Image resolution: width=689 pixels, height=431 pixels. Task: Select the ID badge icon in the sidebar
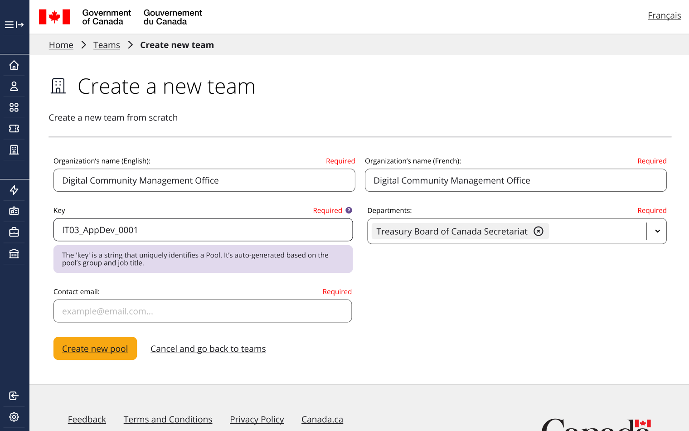(x=14, y=211)
